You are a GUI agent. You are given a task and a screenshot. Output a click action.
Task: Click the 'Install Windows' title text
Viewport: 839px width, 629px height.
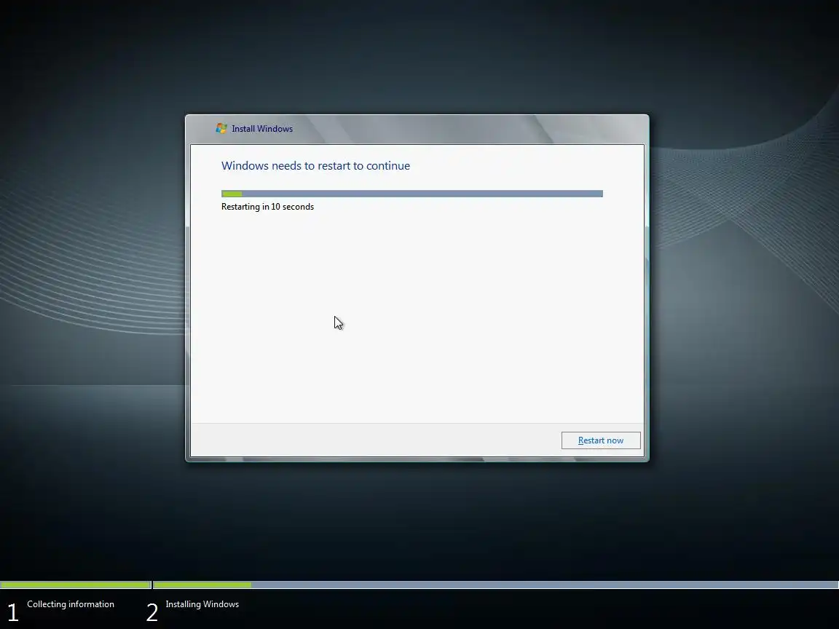262,129
